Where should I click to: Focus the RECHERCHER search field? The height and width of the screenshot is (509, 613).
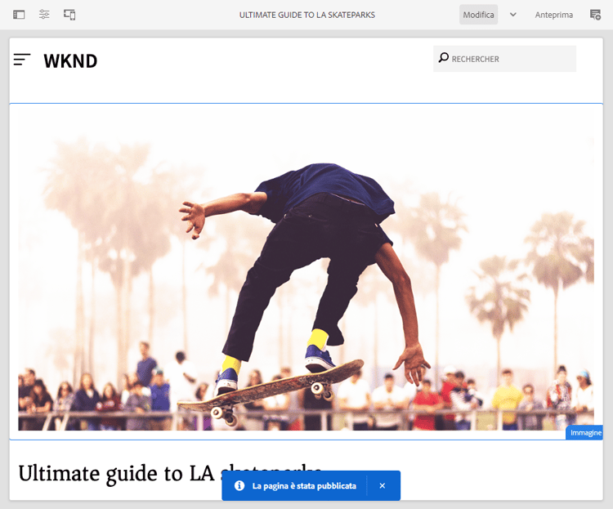coord(504,59)
